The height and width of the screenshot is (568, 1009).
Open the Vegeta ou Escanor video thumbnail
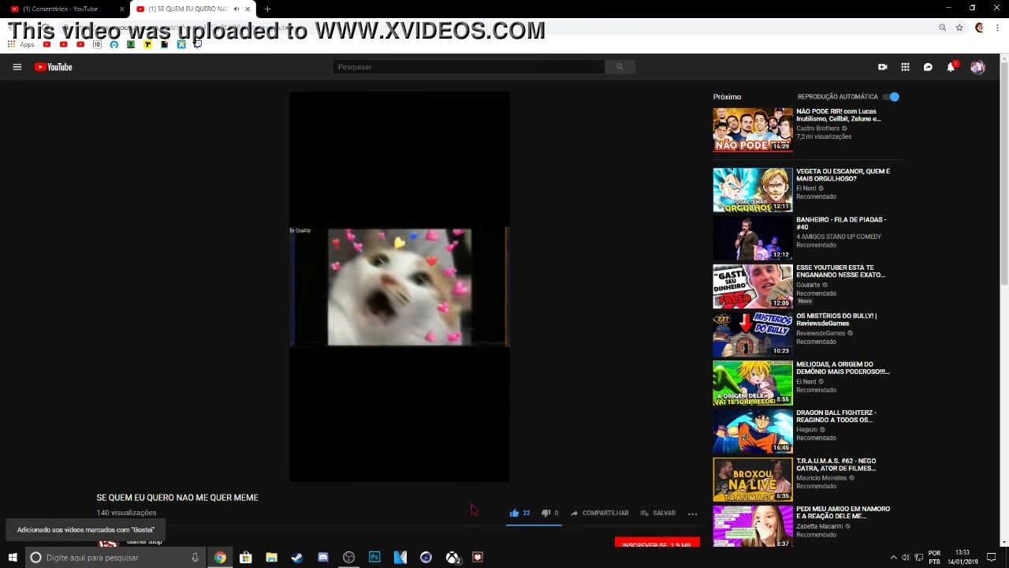click(x=752, y=189)
